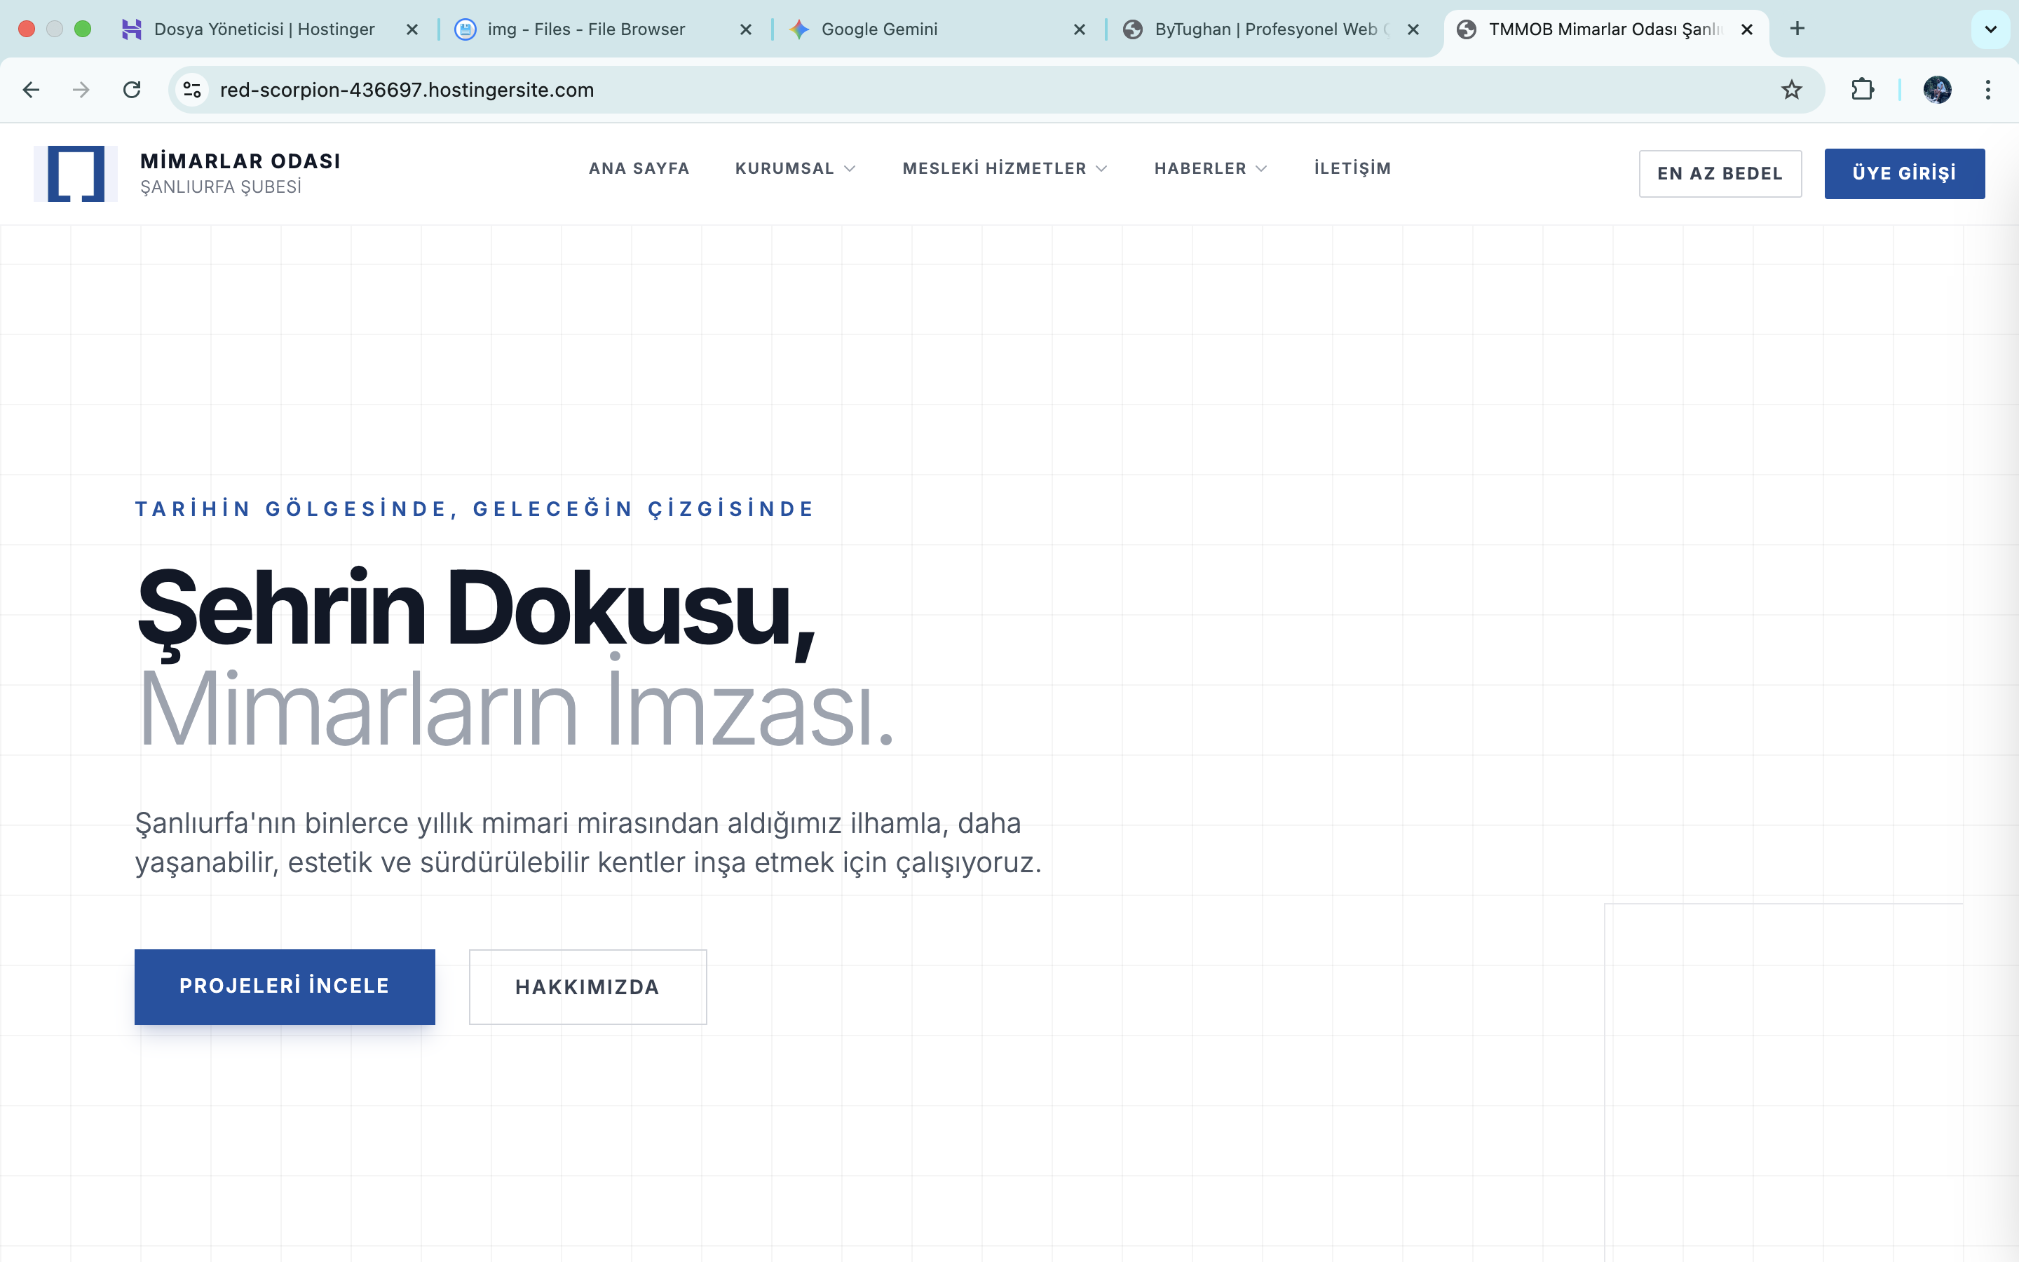Viewport: 2019px width, 1262px height.
Task: Expand the Kurumsal dropdown menu
Action: (794, 168)
